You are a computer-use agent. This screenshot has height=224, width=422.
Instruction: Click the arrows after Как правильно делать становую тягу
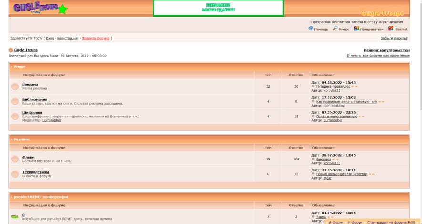(x=381, y=102)
